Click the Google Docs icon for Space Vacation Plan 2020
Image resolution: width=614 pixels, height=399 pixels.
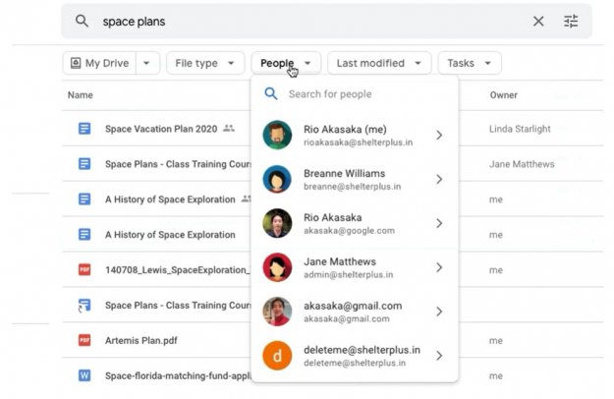tap(84, 129)
